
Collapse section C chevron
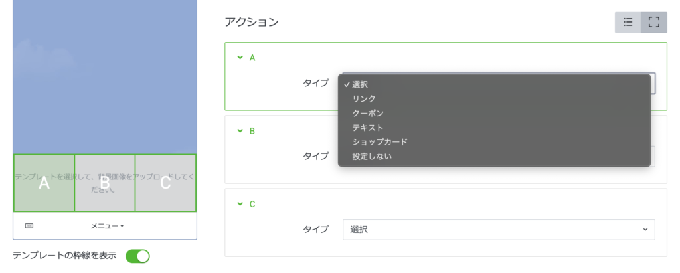pos(240,204)
